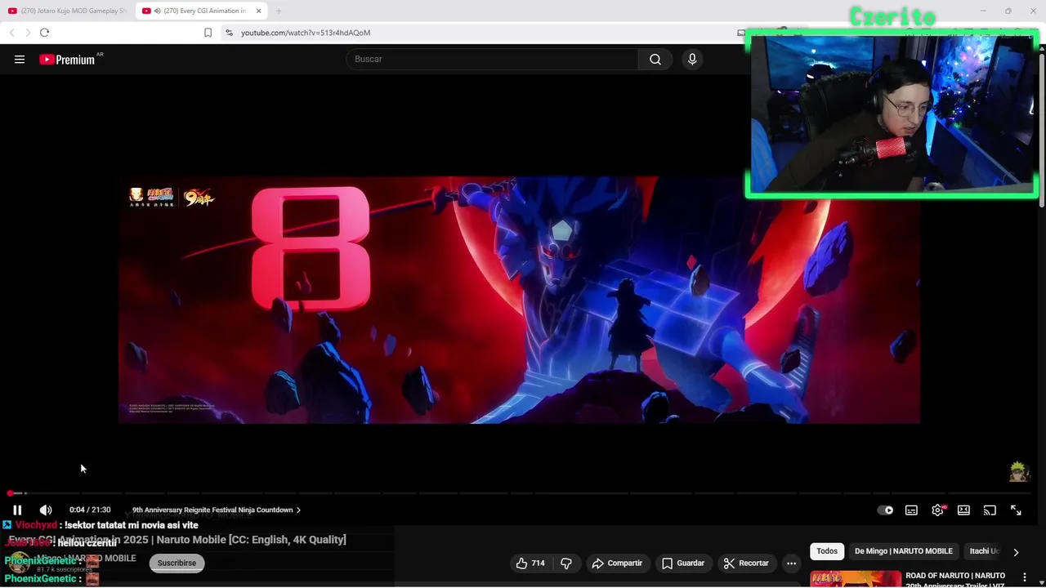Bookmark this page
1046x588 pixels.
click(208, 33)
